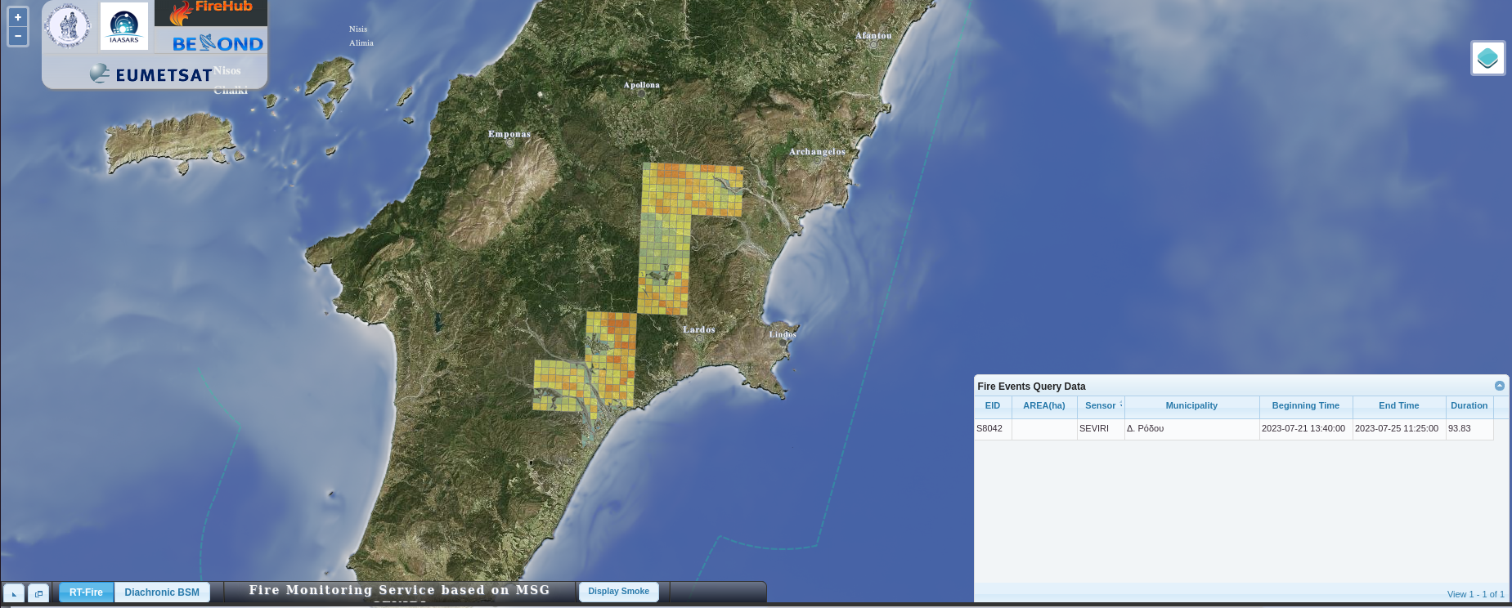Click the EUMETSAT logo
The width and height of the screenshot is (1512, 608).
click(152, 74)
